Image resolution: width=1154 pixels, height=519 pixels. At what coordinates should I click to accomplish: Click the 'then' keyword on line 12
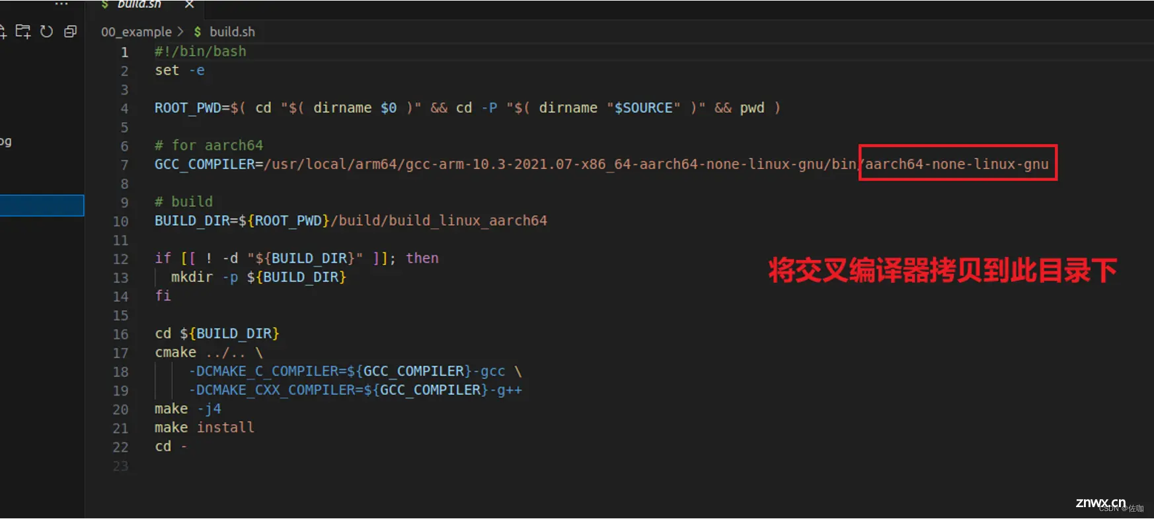(x=422, y=258)
